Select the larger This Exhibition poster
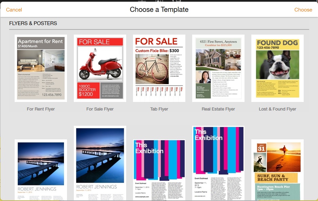Screen dimensions: 318x201 point(218,163)
